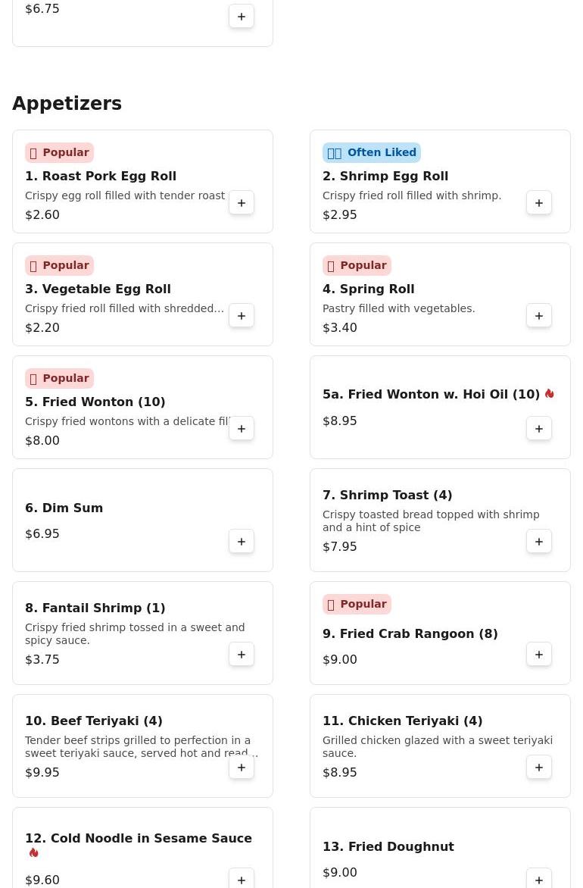Add Spring Roll using plus icon

click(x=539, y=316)
